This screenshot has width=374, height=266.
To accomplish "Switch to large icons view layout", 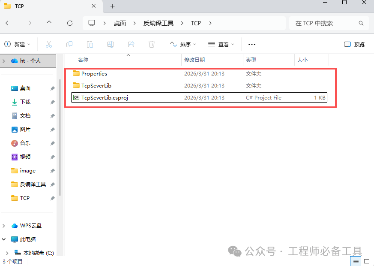I will [367, 261].
